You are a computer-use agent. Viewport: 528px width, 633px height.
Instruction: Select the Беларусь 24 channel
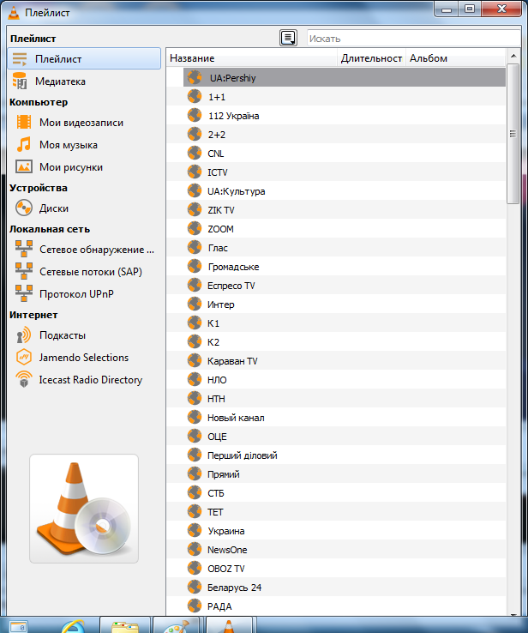(x=336, y=588)
